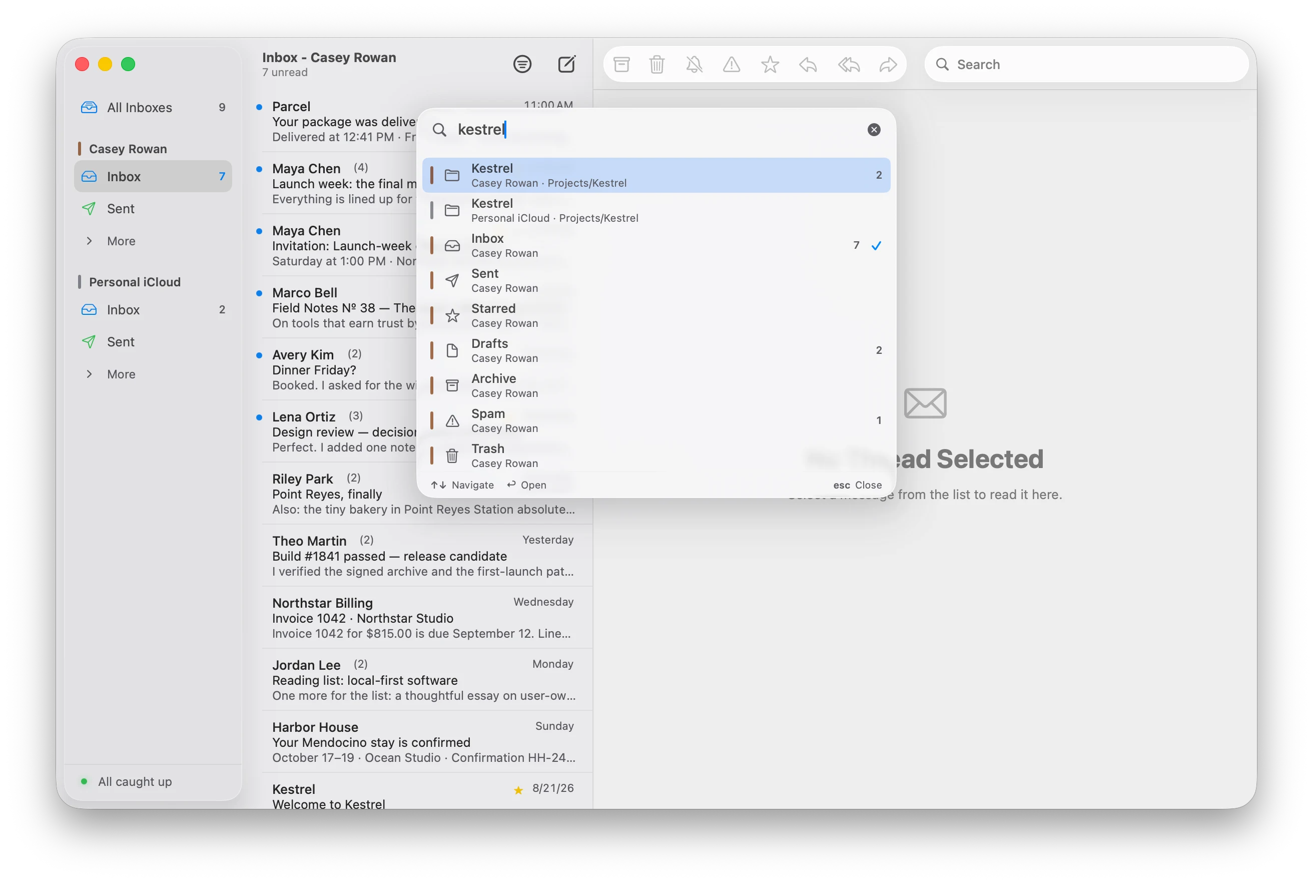Click the trash icon in toolbar
The image size is (1313, 883).
pyautogui.click(x=657, y=64)
